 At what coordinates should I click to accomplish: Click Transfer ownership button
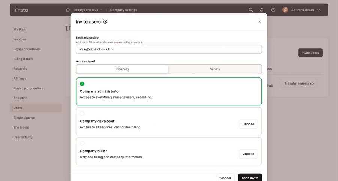[299, 83]
